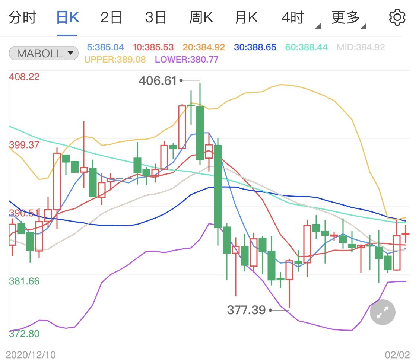Select the 3日 three-day chart mode
The height and width of the screenshot is (363, 419).
(x=156, y=16)
